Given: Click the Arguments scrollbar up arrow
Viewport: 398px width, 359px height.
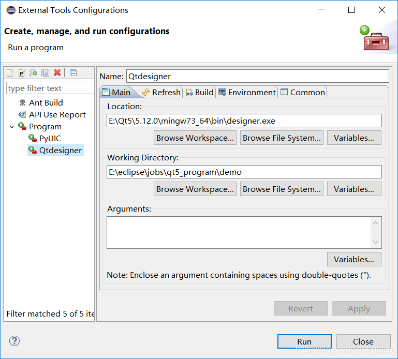Looking at the screenshot, I should click(376, 223).
